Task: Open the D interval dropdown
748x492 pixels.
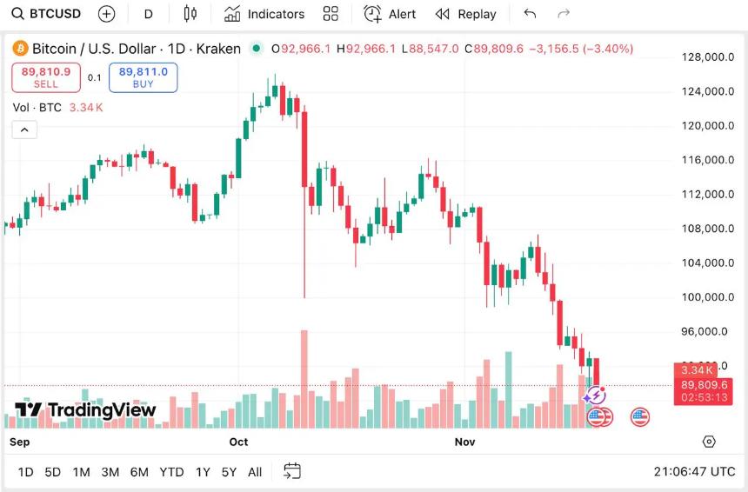Action: pyautogui.click(x=149, y=14)
